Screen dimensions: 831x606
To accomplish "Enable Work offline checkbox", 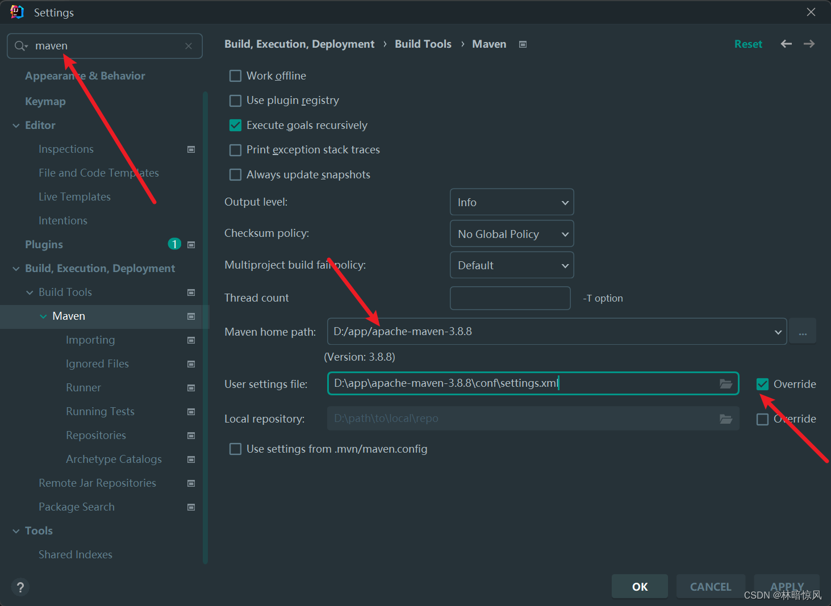I will tap(235, 76).
